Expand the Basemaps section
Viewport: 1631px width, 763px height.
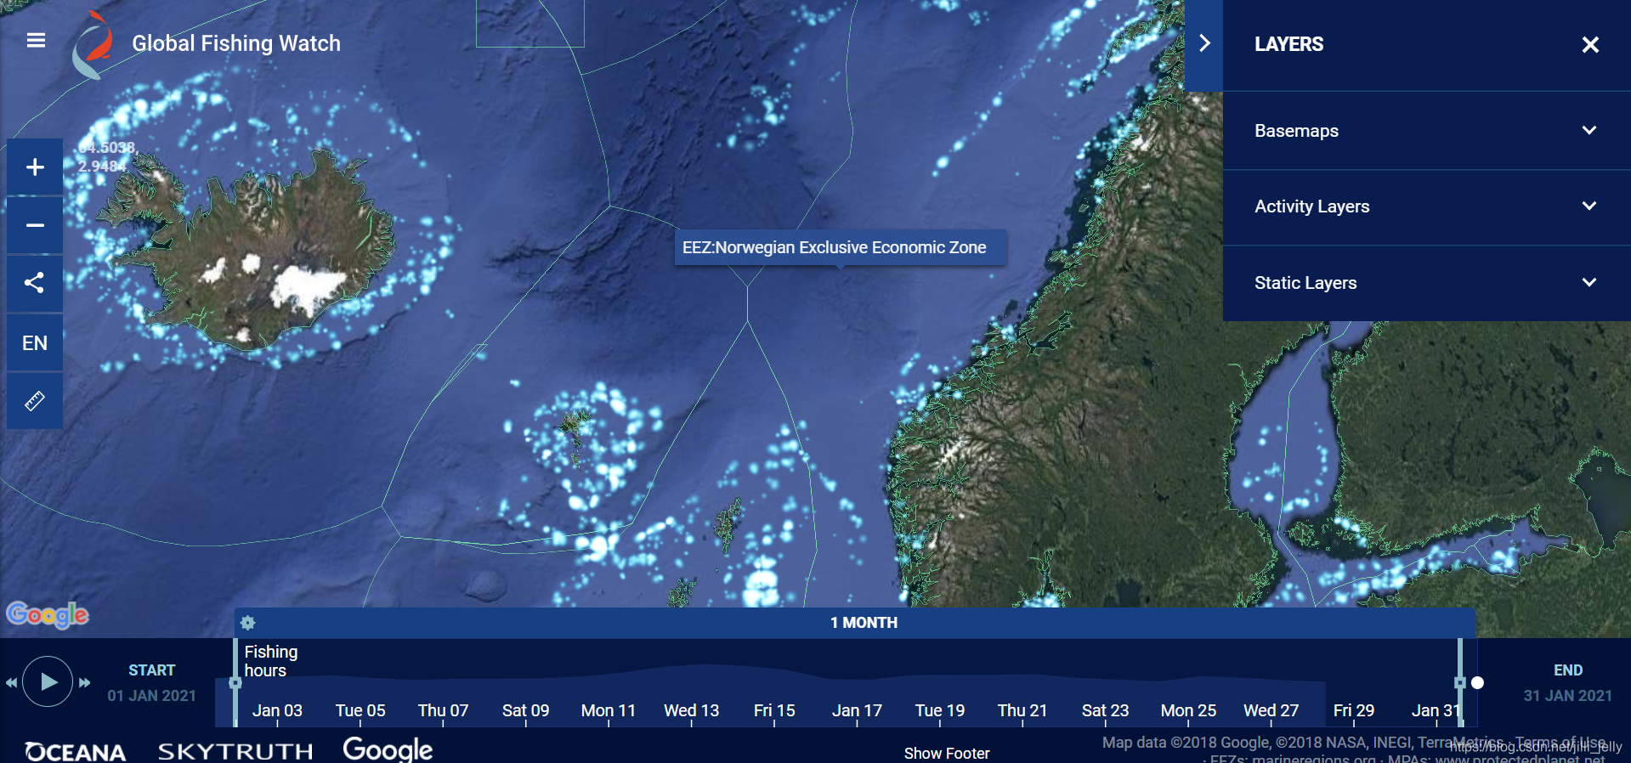[1427, 131]
